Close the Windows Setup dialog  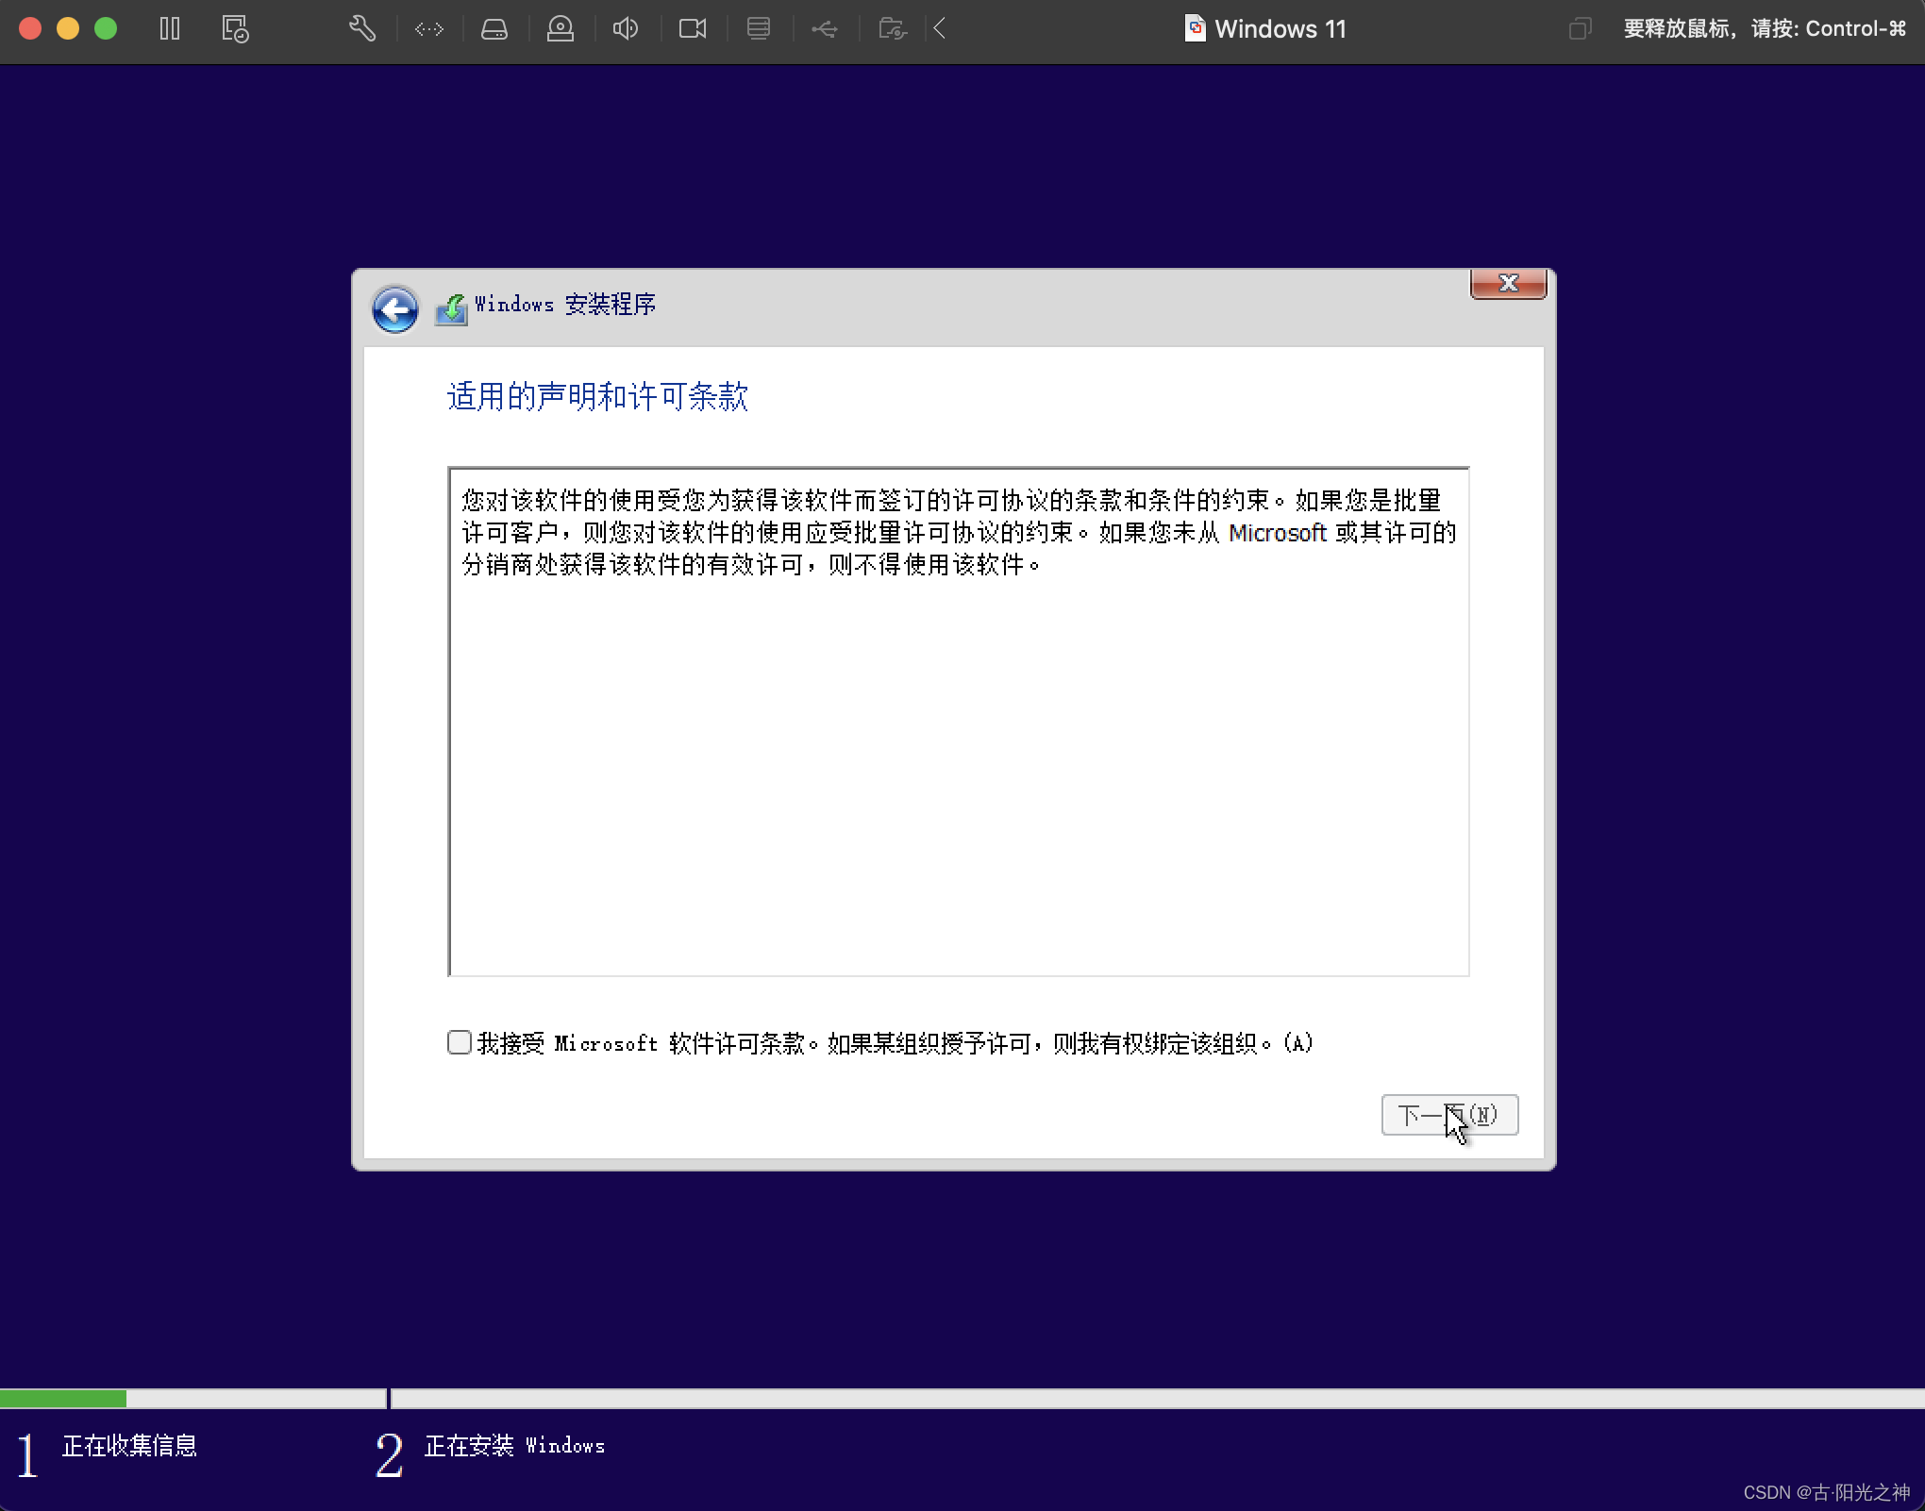(1508, 283)
